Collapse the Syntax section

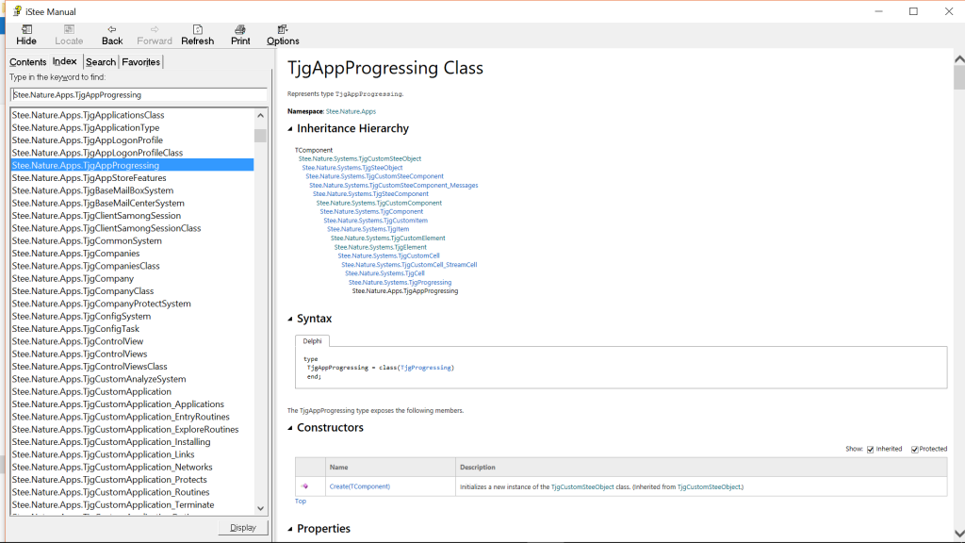pyautogui.click(x=290, y=320)
